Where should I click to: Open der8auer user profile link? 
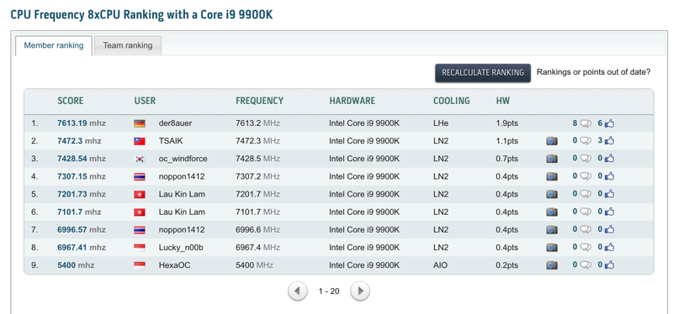tap(175, 123)
